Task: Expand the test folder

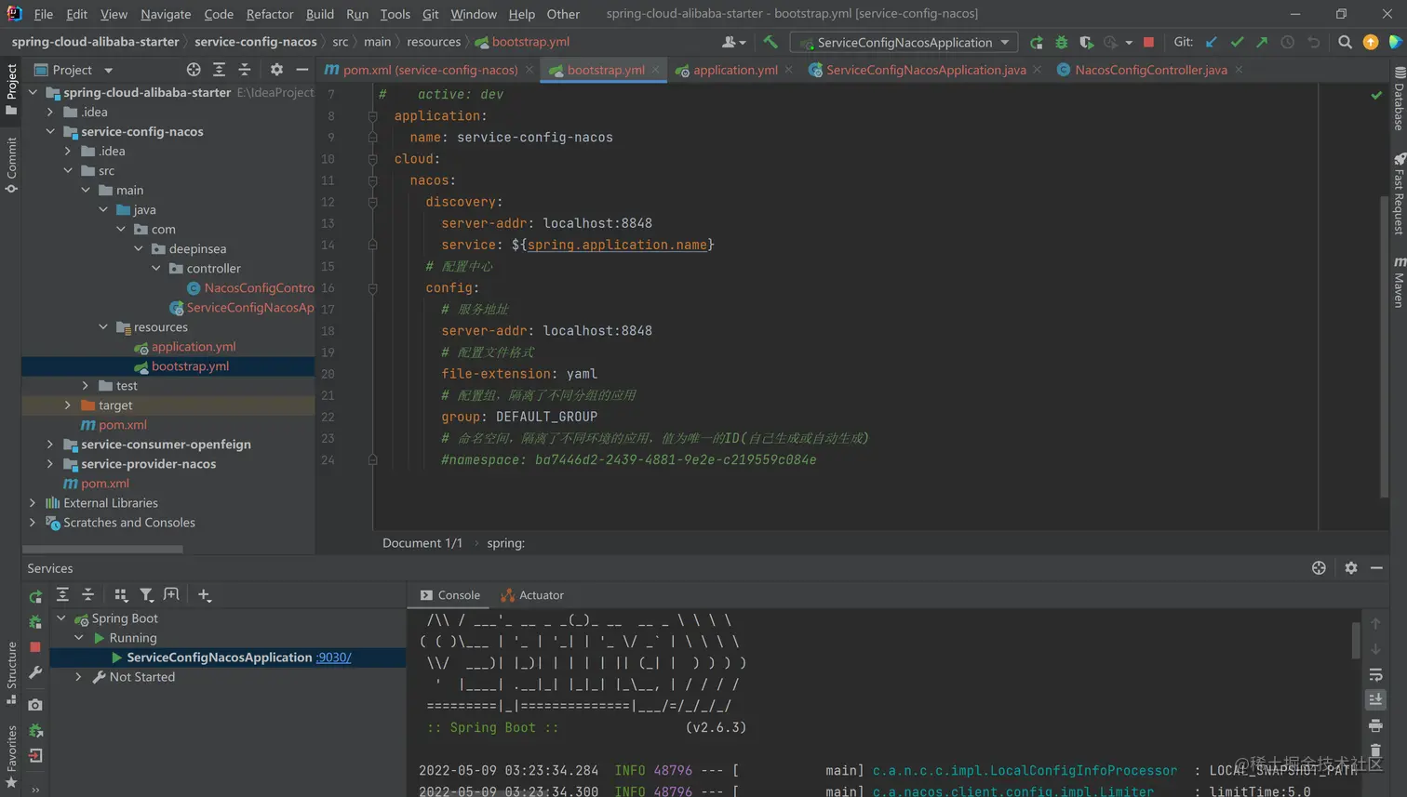Action: click(x=86, y=386)
